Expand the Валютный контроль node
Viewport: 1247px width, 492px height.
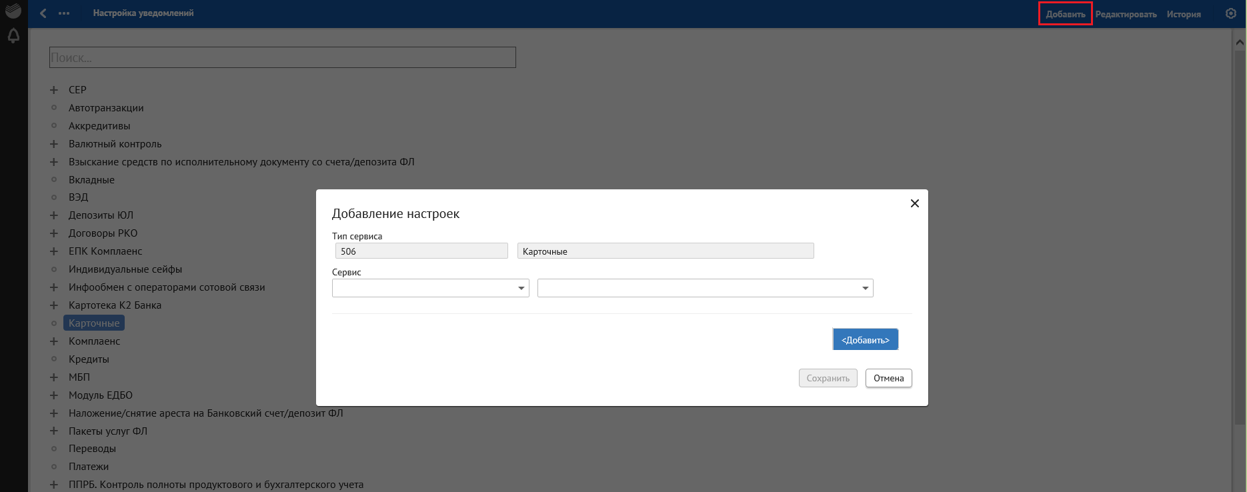(54, 144)
